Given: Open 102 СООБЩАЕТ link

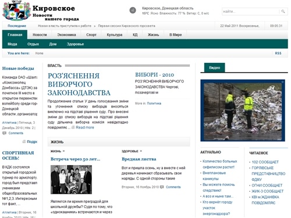Looking at the screenshot, I should click(x=265, y=162).
